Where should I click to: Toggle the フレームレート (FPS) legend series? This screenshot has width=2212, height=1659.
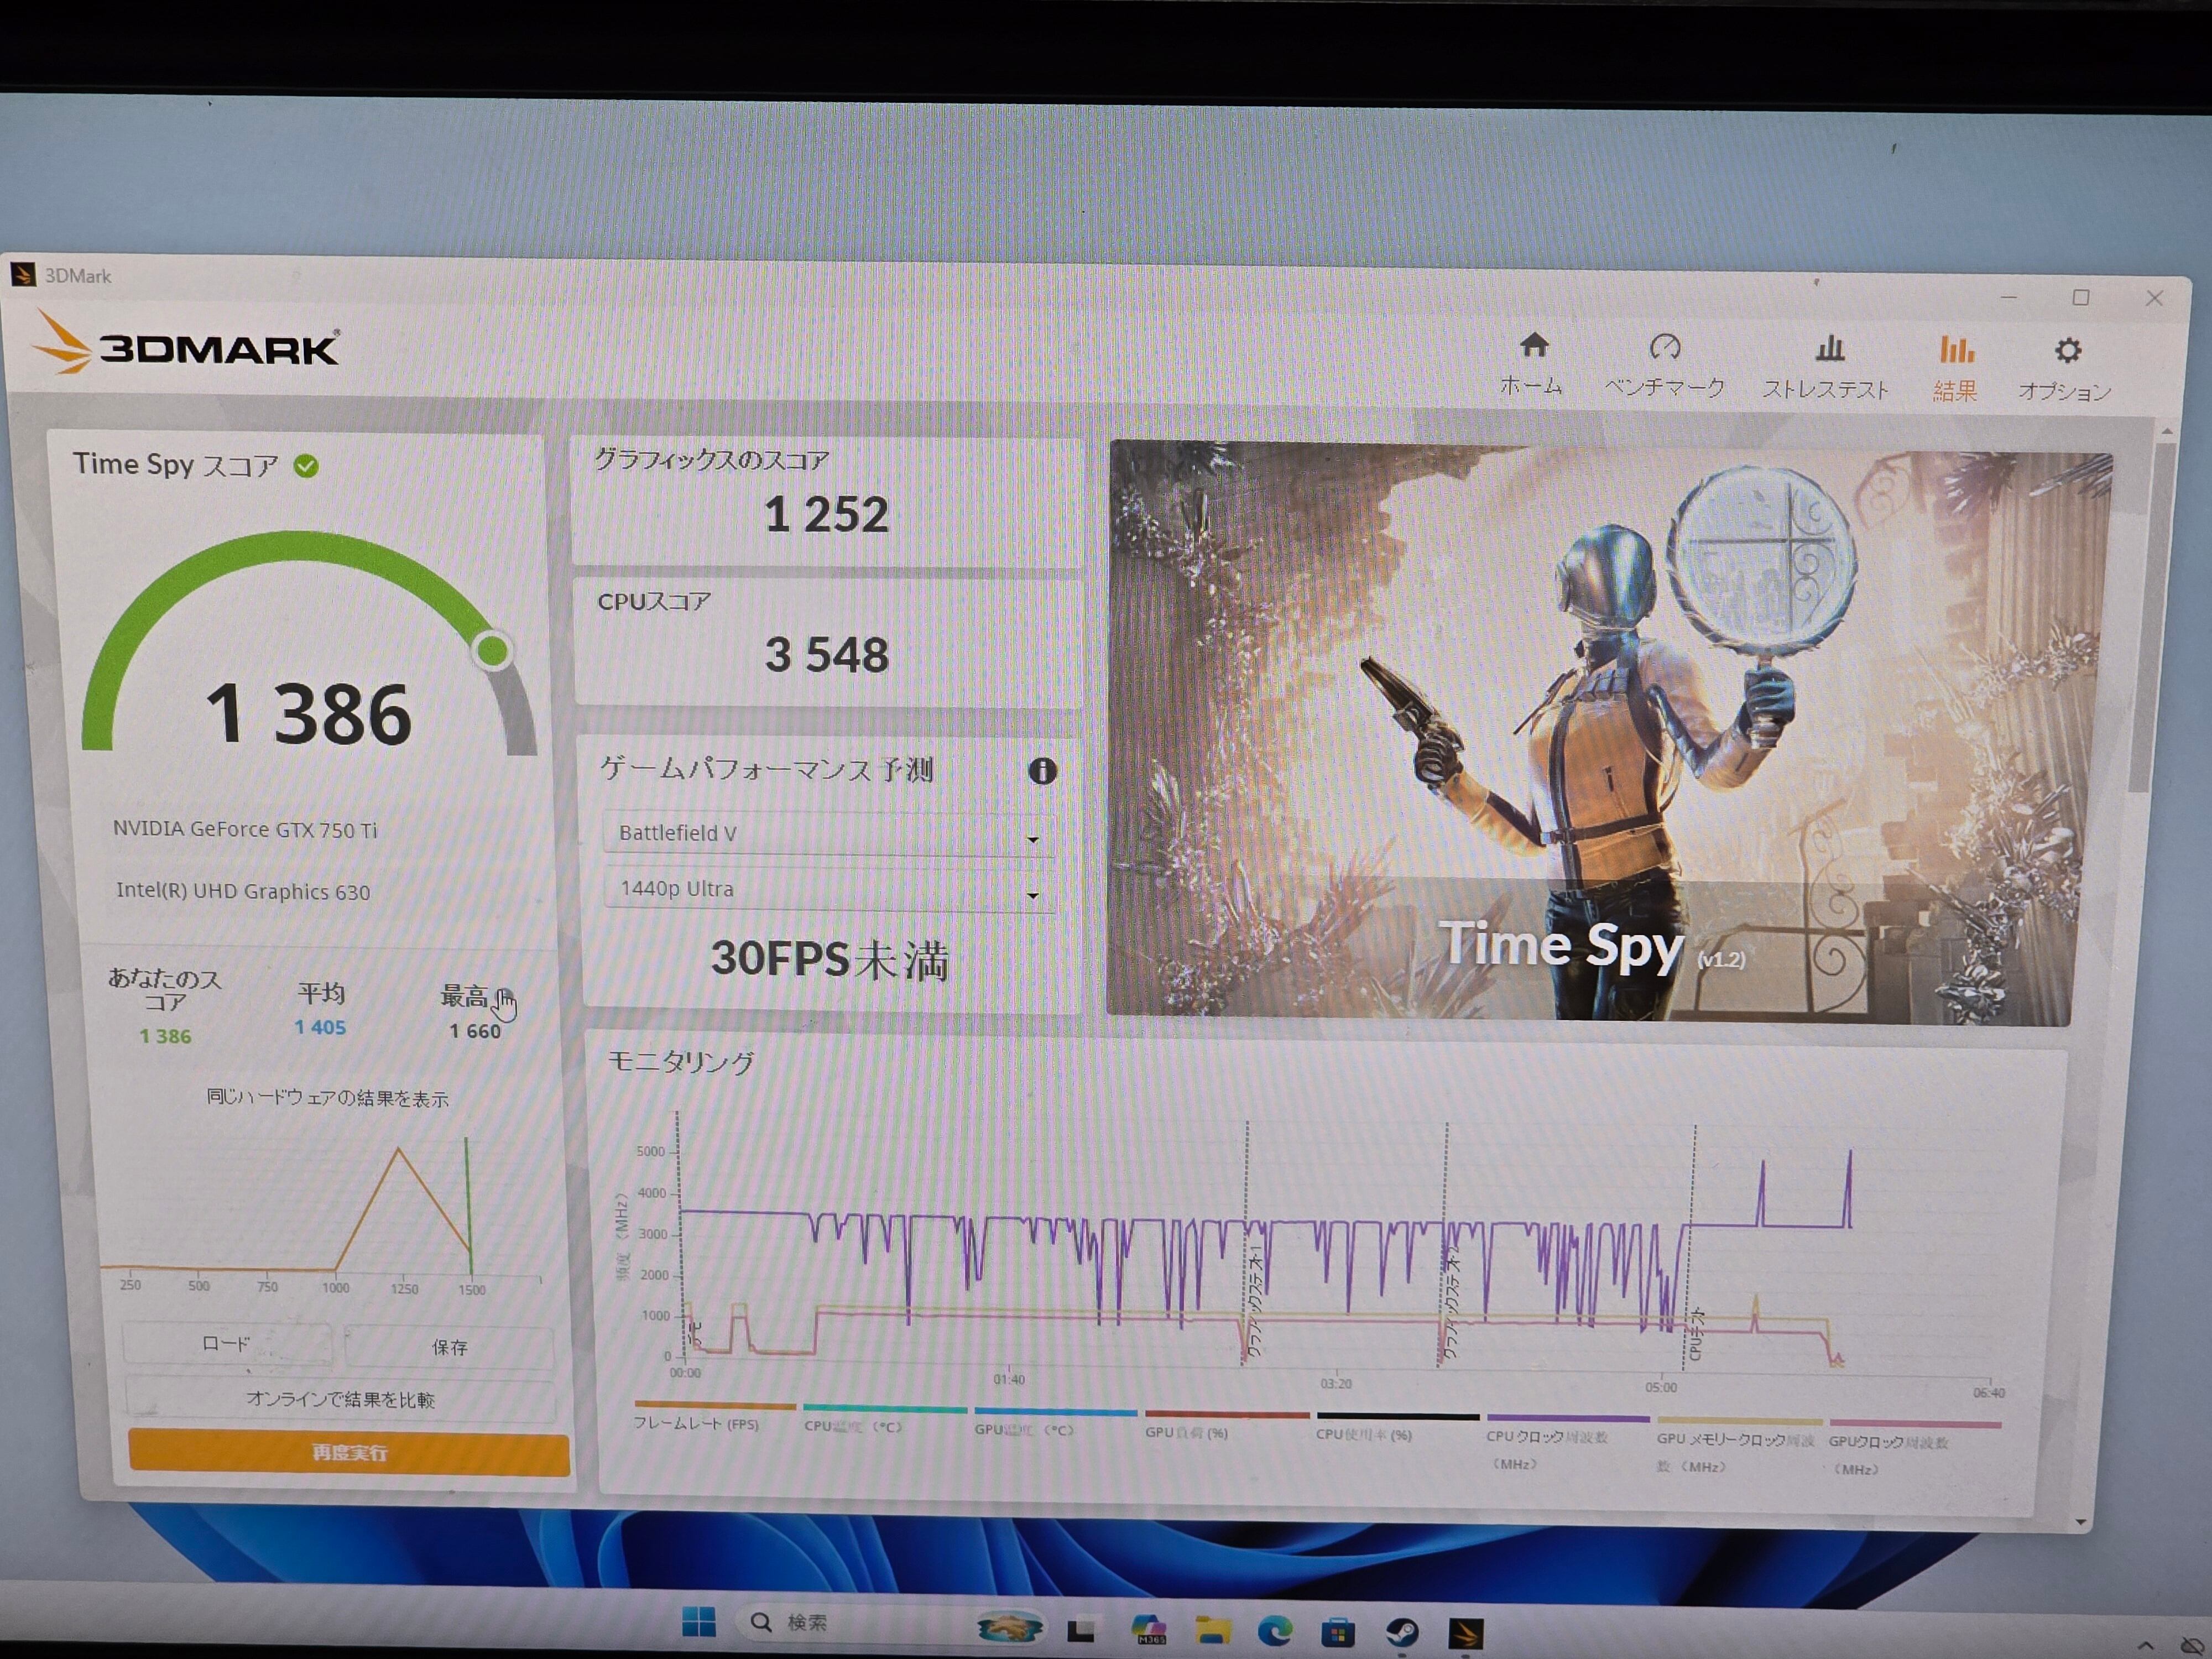pyautogui.click(x=696, y=1424)
